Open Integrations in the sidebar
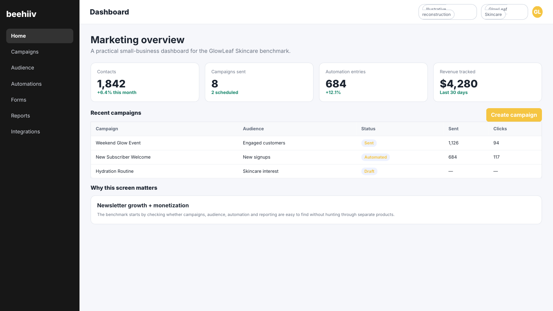 pos(40,132)
